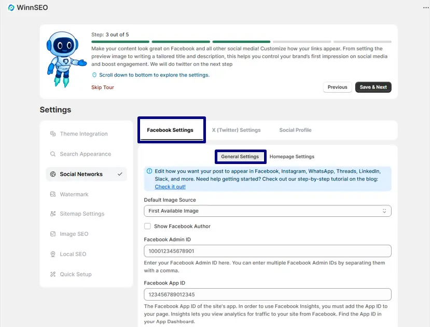Click the Watermark sidebar icon
This screenshot has width=430, height=327.
click(x=53, y=194)
